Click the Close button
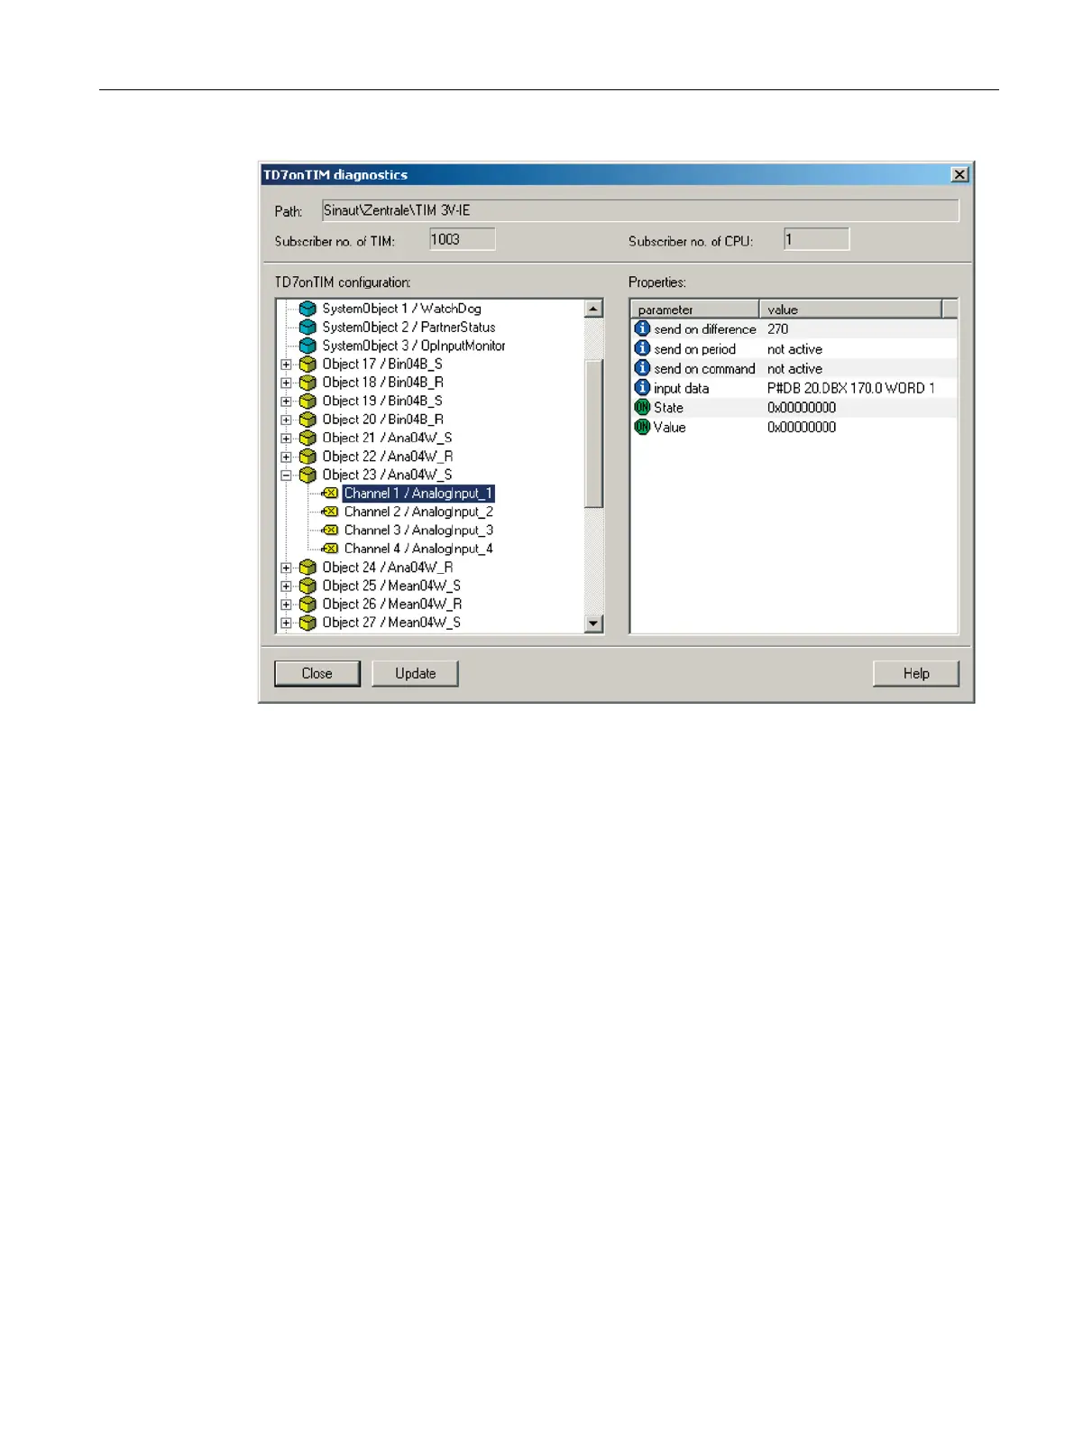Image resolution: width=1074 pixels, height=1432 pixels. coord(317,673)
